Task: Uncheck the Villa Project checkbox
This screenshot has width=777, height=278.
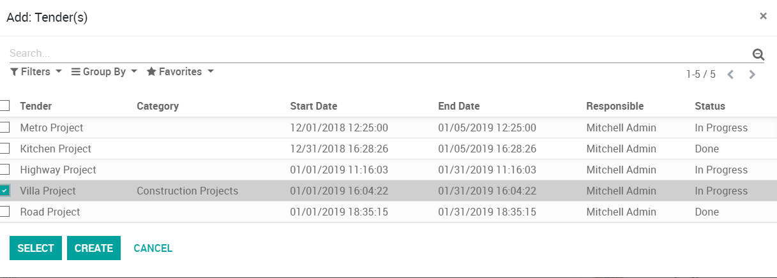Action: click(5, 191)
